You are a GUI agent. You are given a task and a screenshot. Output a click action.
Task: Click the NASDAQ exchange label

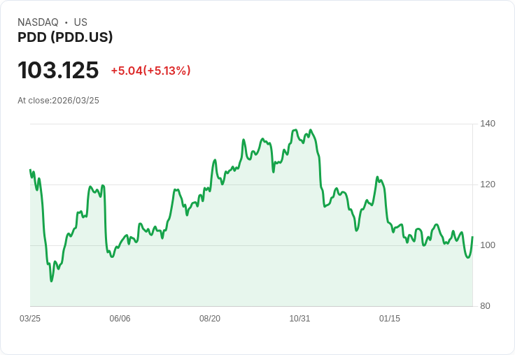pos(38,22)
